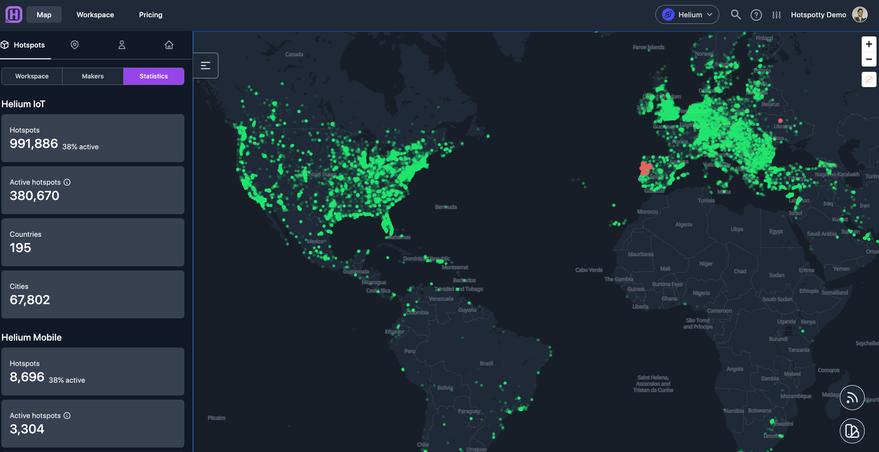Show info for Mobile Active hotspots
This screenshot has width=879, height=452.
coord(67,416)
